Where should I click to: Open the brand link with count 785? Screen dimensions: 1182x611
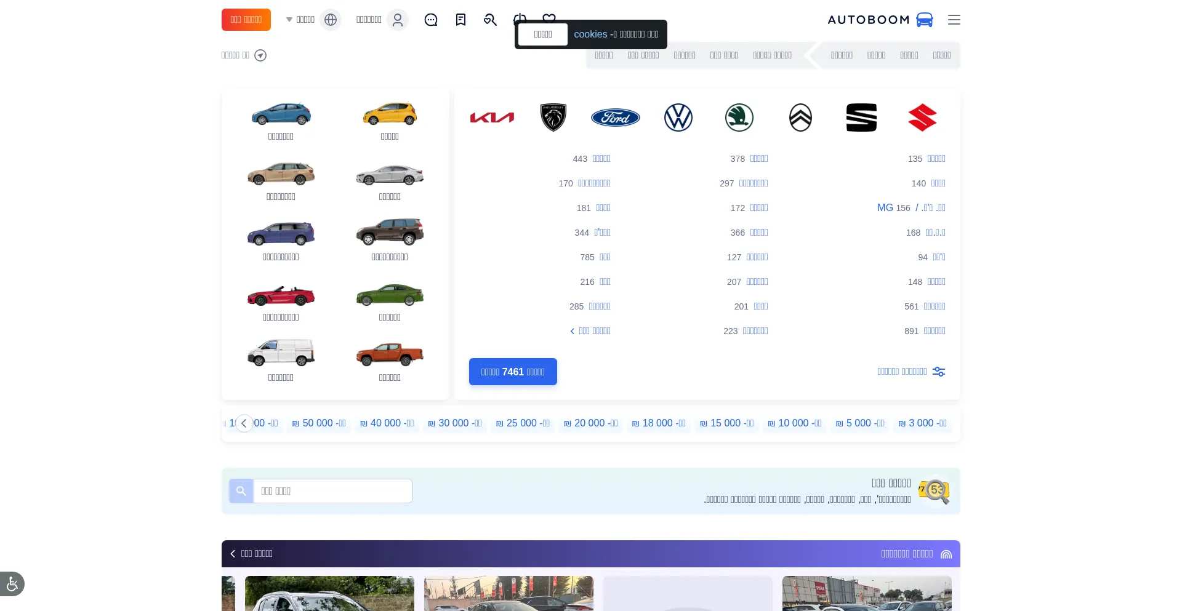pyautogui.click(x=605, y=257)
